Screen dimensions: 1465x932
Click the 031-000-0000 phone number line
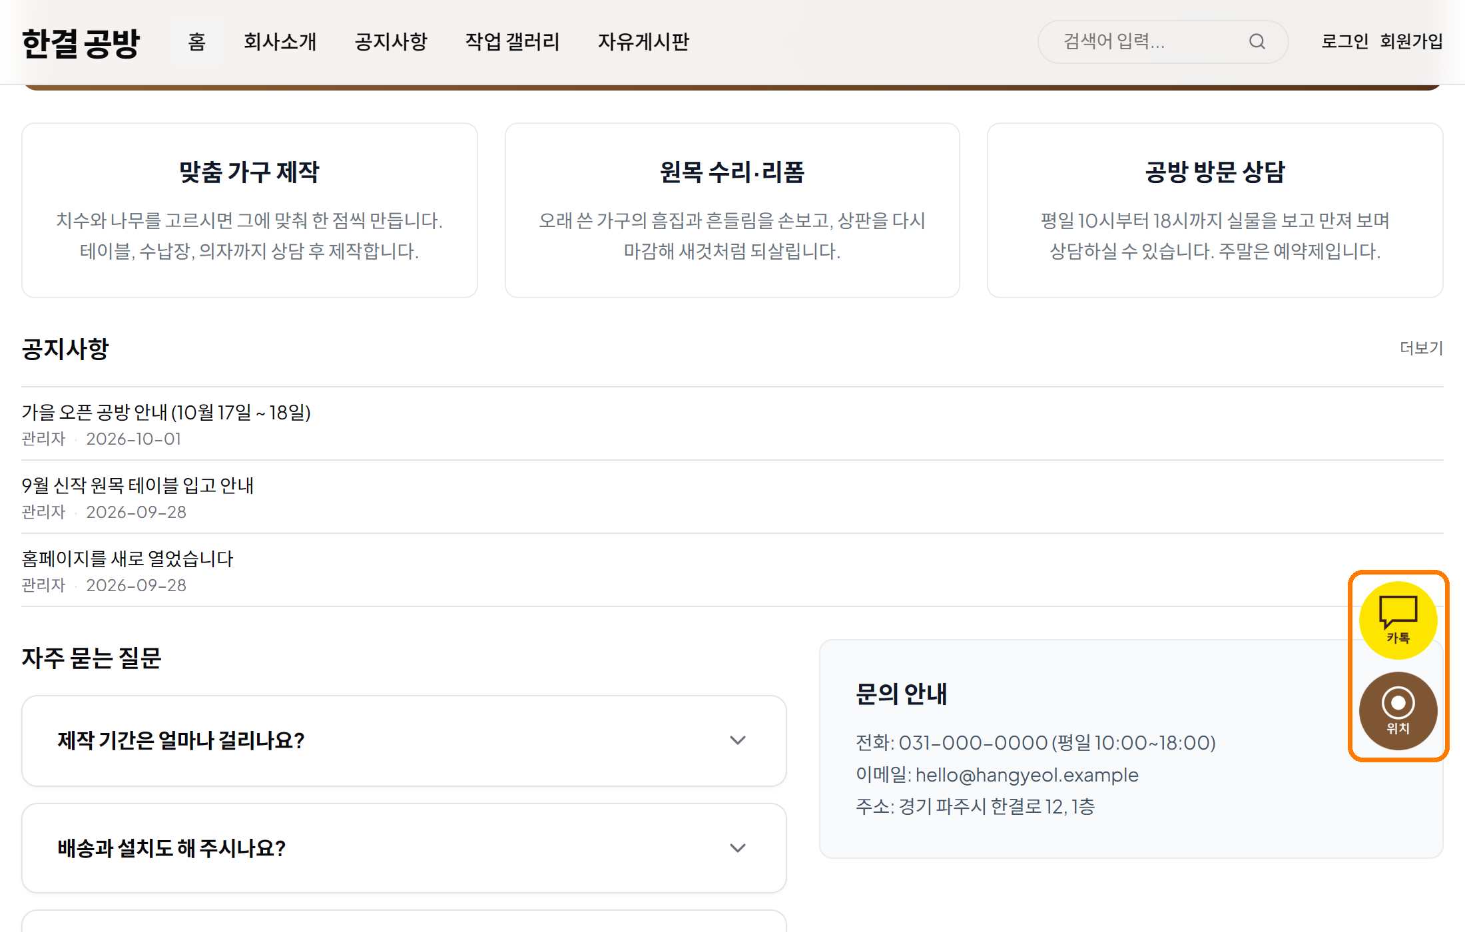[1035, 743]
